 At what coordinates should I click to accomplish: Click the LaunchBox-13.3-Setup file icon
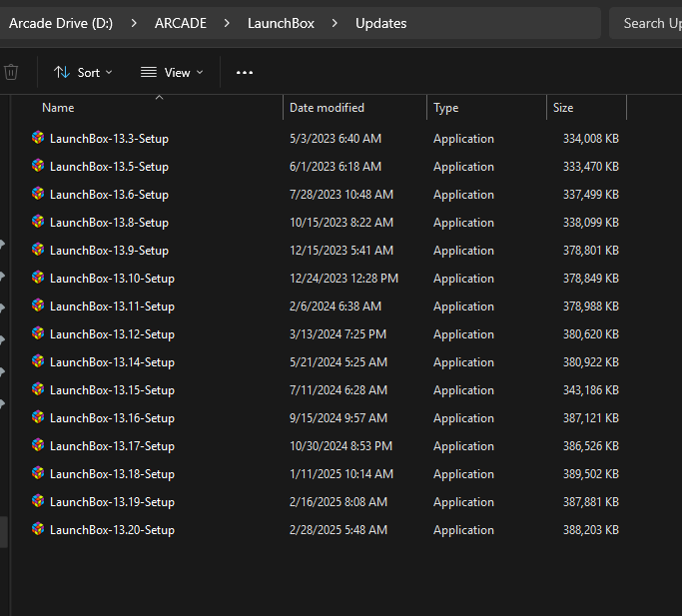pos(38,138)
